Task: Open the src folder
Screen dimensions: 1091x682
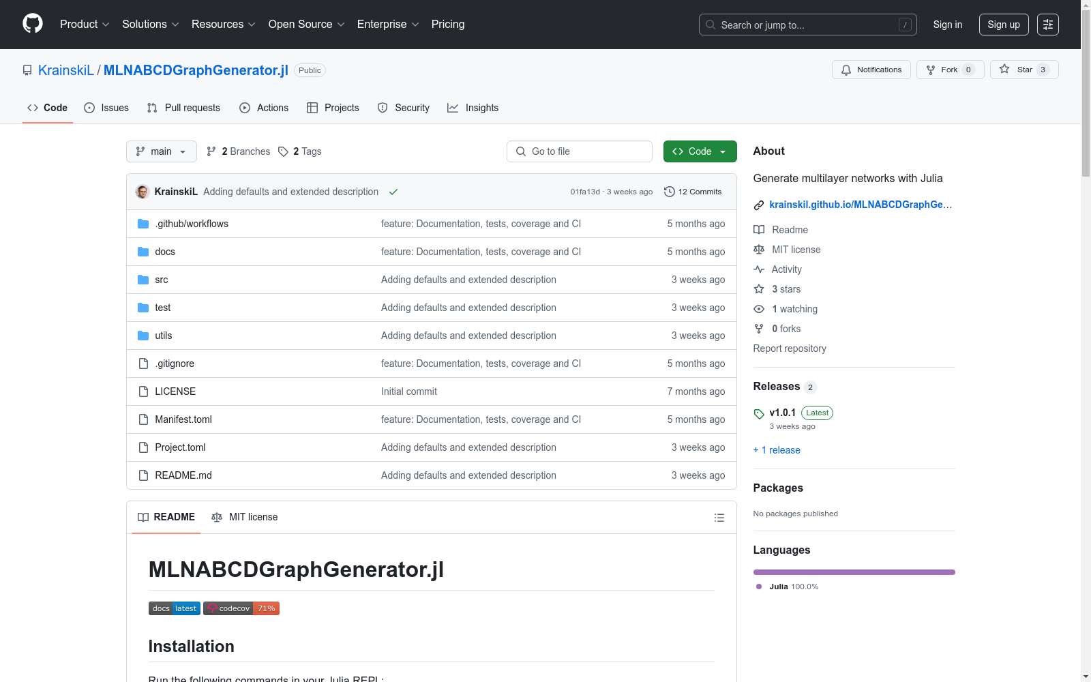Action: click(x=162, y=280)
